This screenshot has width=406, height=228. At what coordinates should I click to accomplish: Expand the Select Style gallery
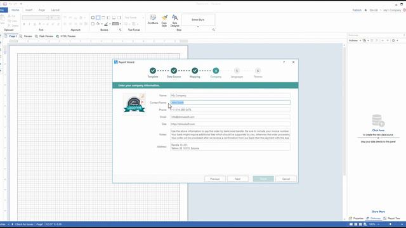[x=198, y=27]
